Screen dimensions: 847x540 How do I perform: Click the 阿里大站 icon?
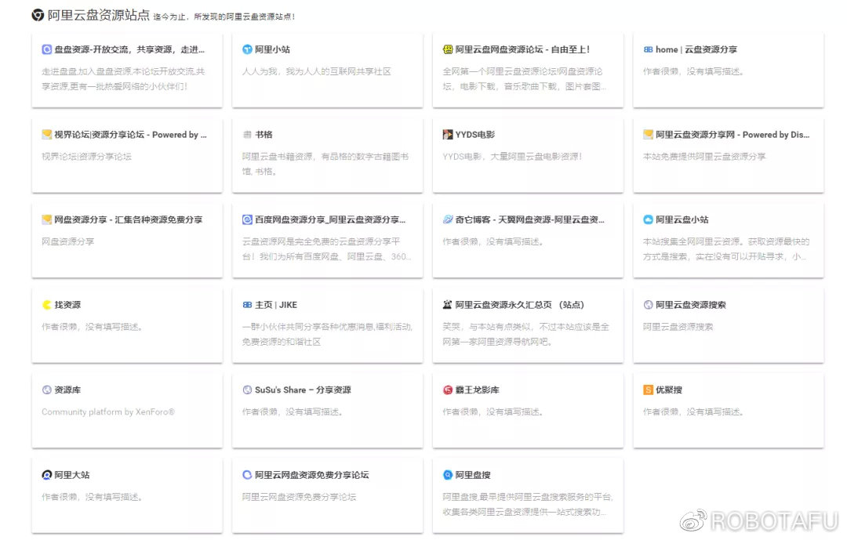click(47, 475)
